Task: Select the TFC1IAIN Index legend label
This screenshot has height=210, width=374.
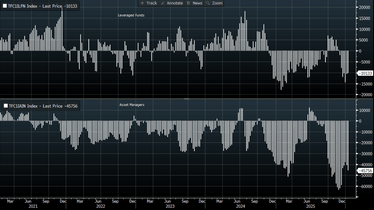Action: (x=43, y=106)
